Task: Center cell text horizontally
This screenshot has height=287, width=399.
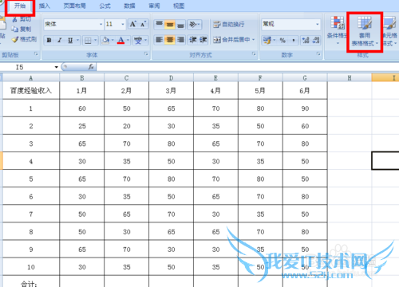Action: pyautogui.click(x=170, y=40)
